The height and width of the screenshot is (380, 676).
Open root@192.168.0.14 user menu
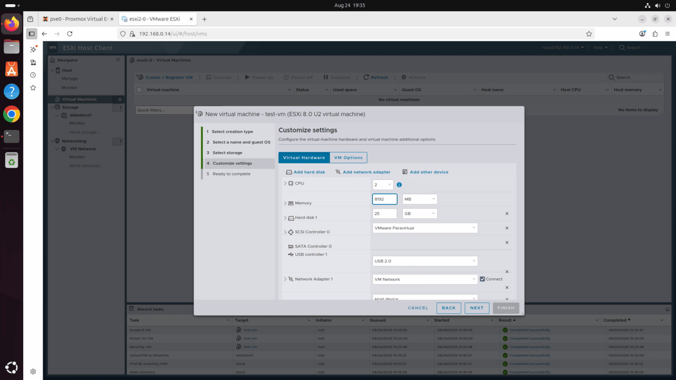pos(563,47)
